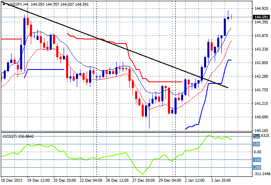Click the 141.215 price axis label
This screenshot has height=185, width=271.
pyautogui.click(x=262, y=104)
